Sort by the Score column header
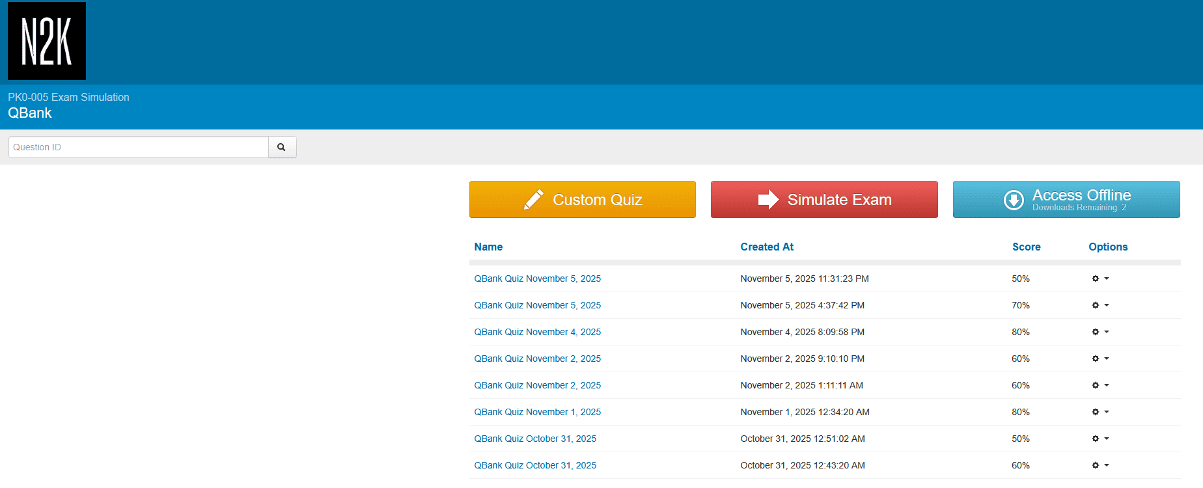 coord(1026,247)
